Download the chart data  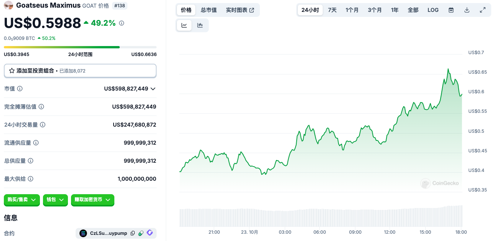pyautogui.click(x=467, y=10)
